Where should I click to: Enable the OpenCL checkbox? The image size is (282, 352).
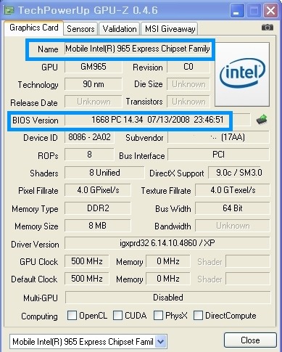(72, 316)
